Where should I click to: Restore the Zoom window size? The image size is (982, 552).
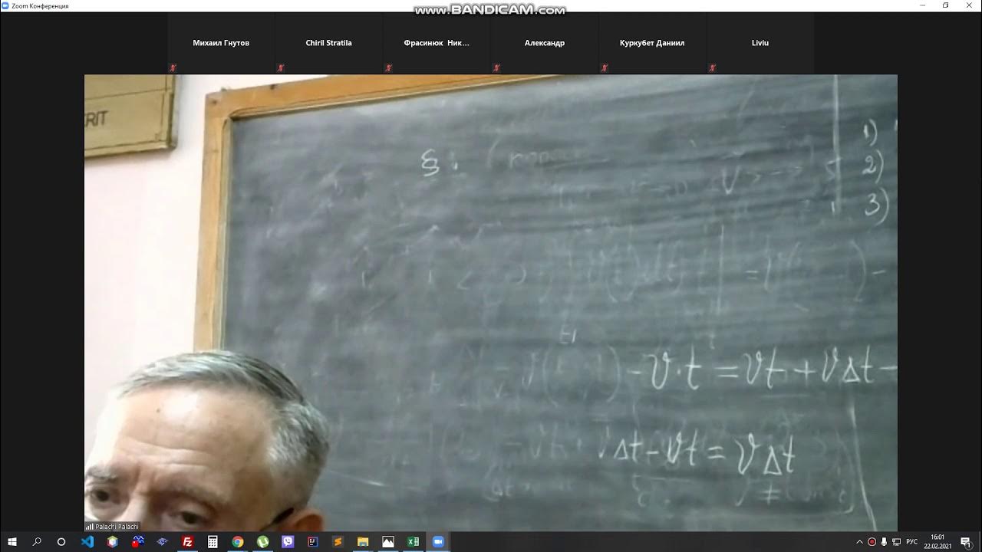[945, 5]
